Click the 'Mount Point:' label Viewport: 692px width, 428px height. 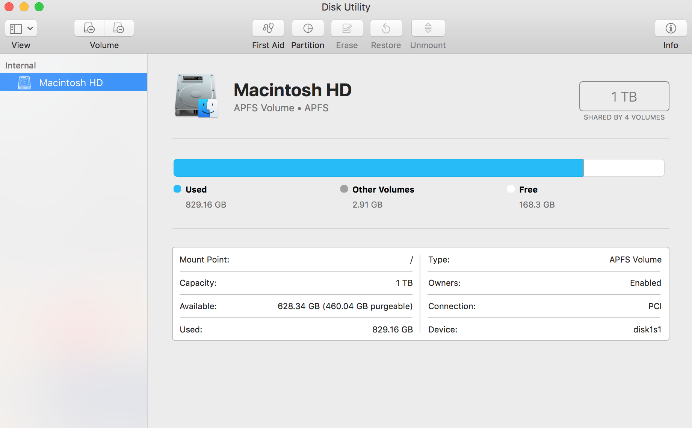(204, 260)
